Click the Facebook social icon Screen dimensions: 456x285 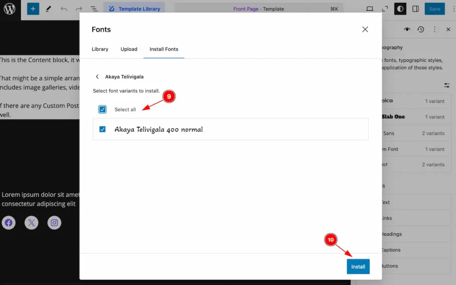pyautogui.click(x=9, y=223)
